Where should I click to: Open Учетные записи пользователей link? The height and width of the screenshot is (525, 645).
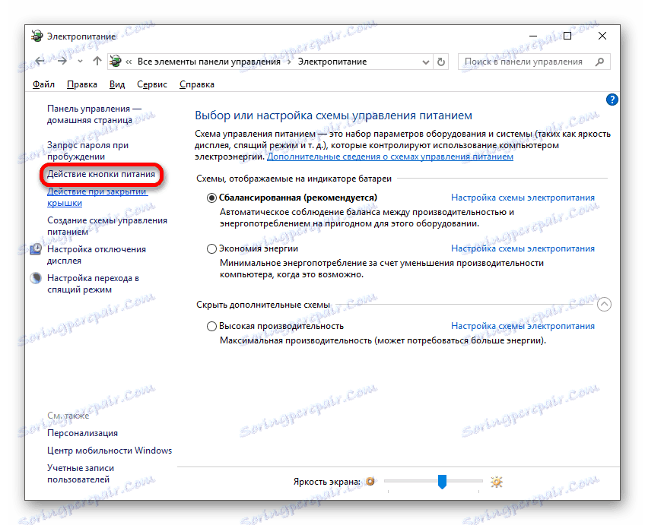coord(81,473)
